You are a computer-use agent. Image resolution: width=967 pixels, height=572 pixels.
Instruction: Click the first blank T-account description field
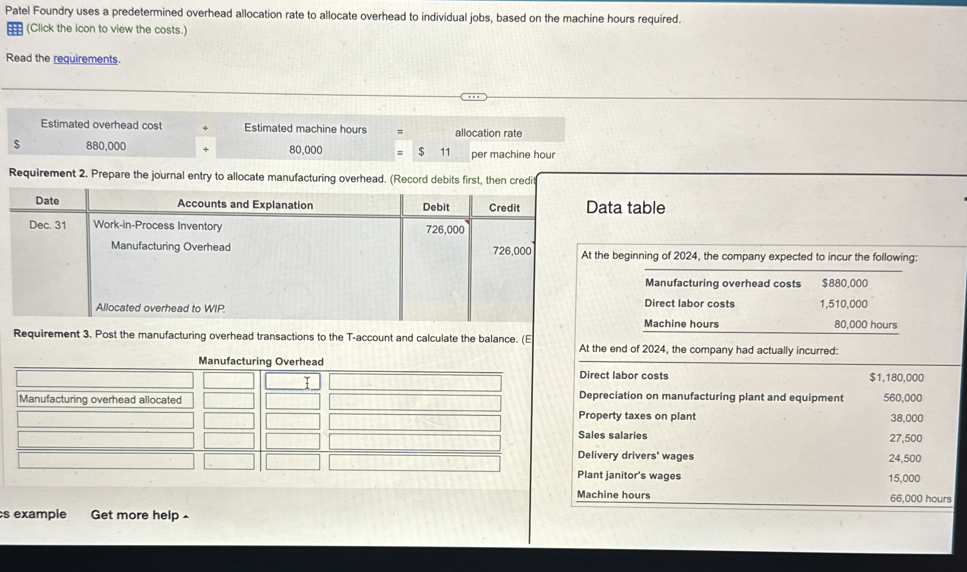click(105, 381)
